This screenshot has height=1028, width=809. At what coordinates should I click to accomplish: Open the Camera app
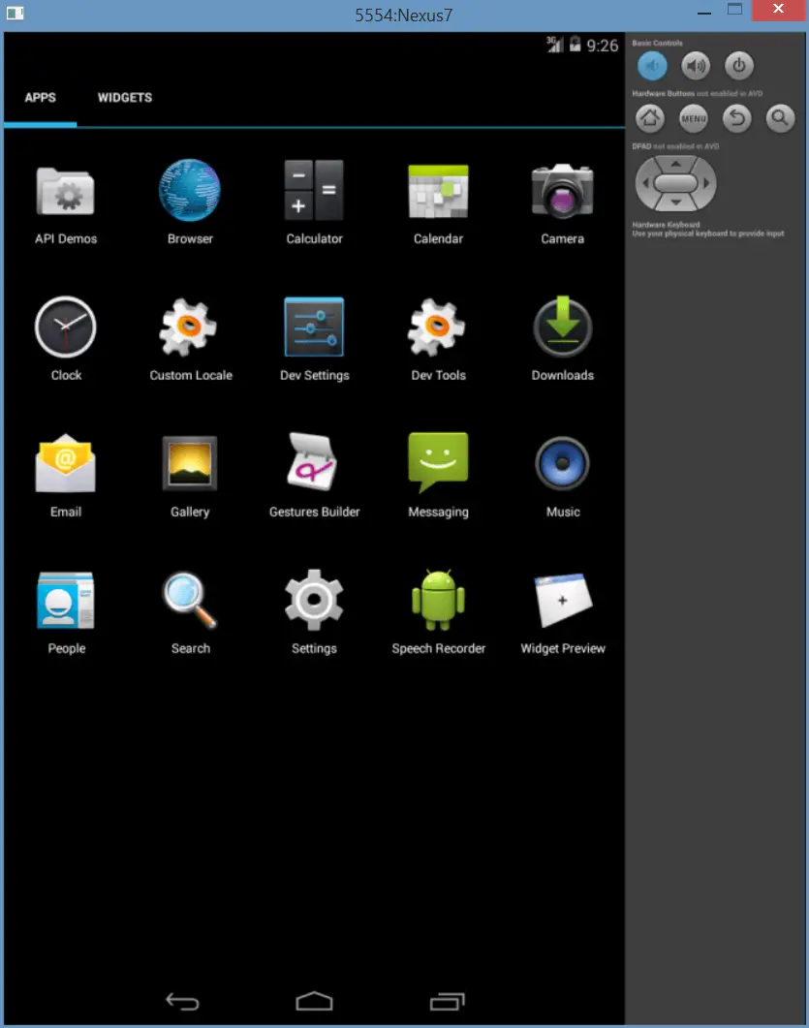562,190
